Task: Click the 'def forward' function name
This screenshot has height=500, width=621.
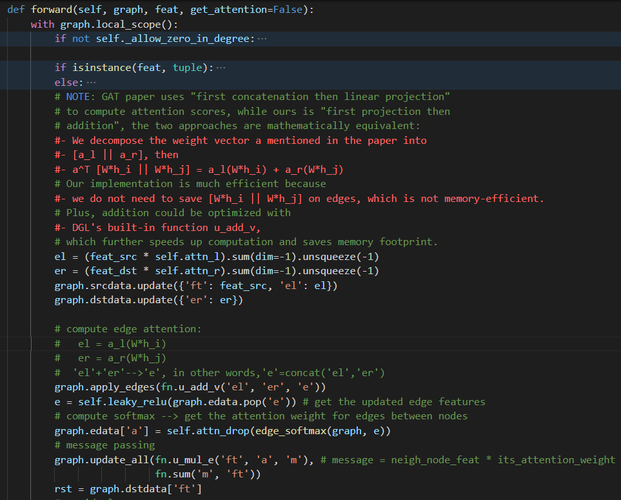Action: coord(52,10)
